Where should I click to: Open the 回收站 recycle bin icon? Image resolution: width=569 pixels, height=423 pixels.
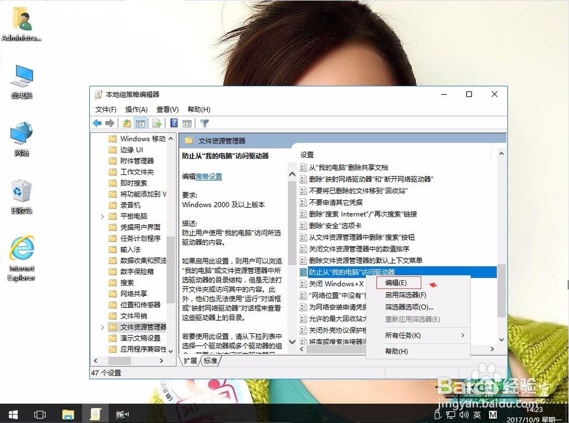point(22,196)
